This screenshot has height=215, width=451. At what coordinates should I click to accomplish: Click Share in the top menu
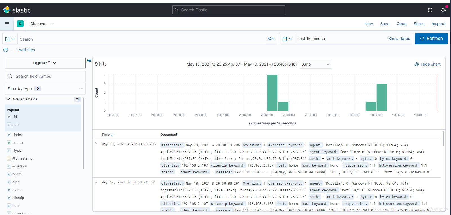[x=419, y=24]
